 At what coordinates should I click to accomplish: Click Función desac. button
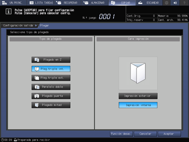click(121, 134)
